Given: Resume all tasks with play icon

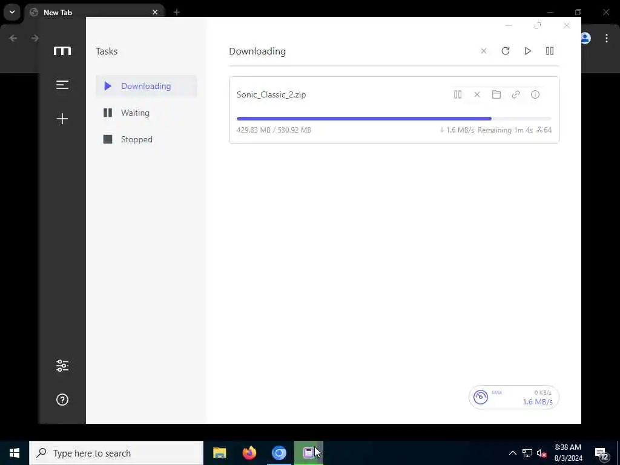Looking at the screenshot, I should (527, 51).
